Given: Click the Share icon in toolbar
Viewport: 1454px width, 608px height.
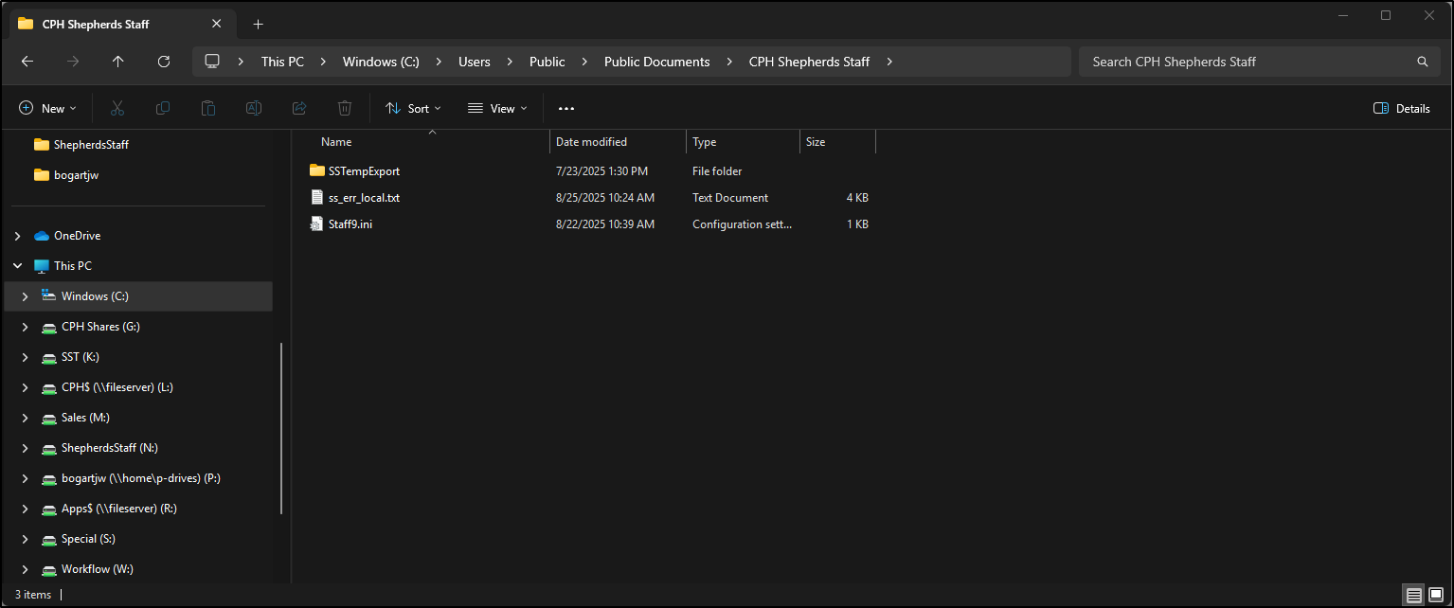Looking at the screenshot, I should coord(299,109).
